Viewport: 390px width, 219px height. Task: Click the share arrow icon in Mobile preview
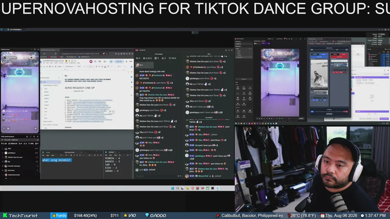(x=36, y=128)
